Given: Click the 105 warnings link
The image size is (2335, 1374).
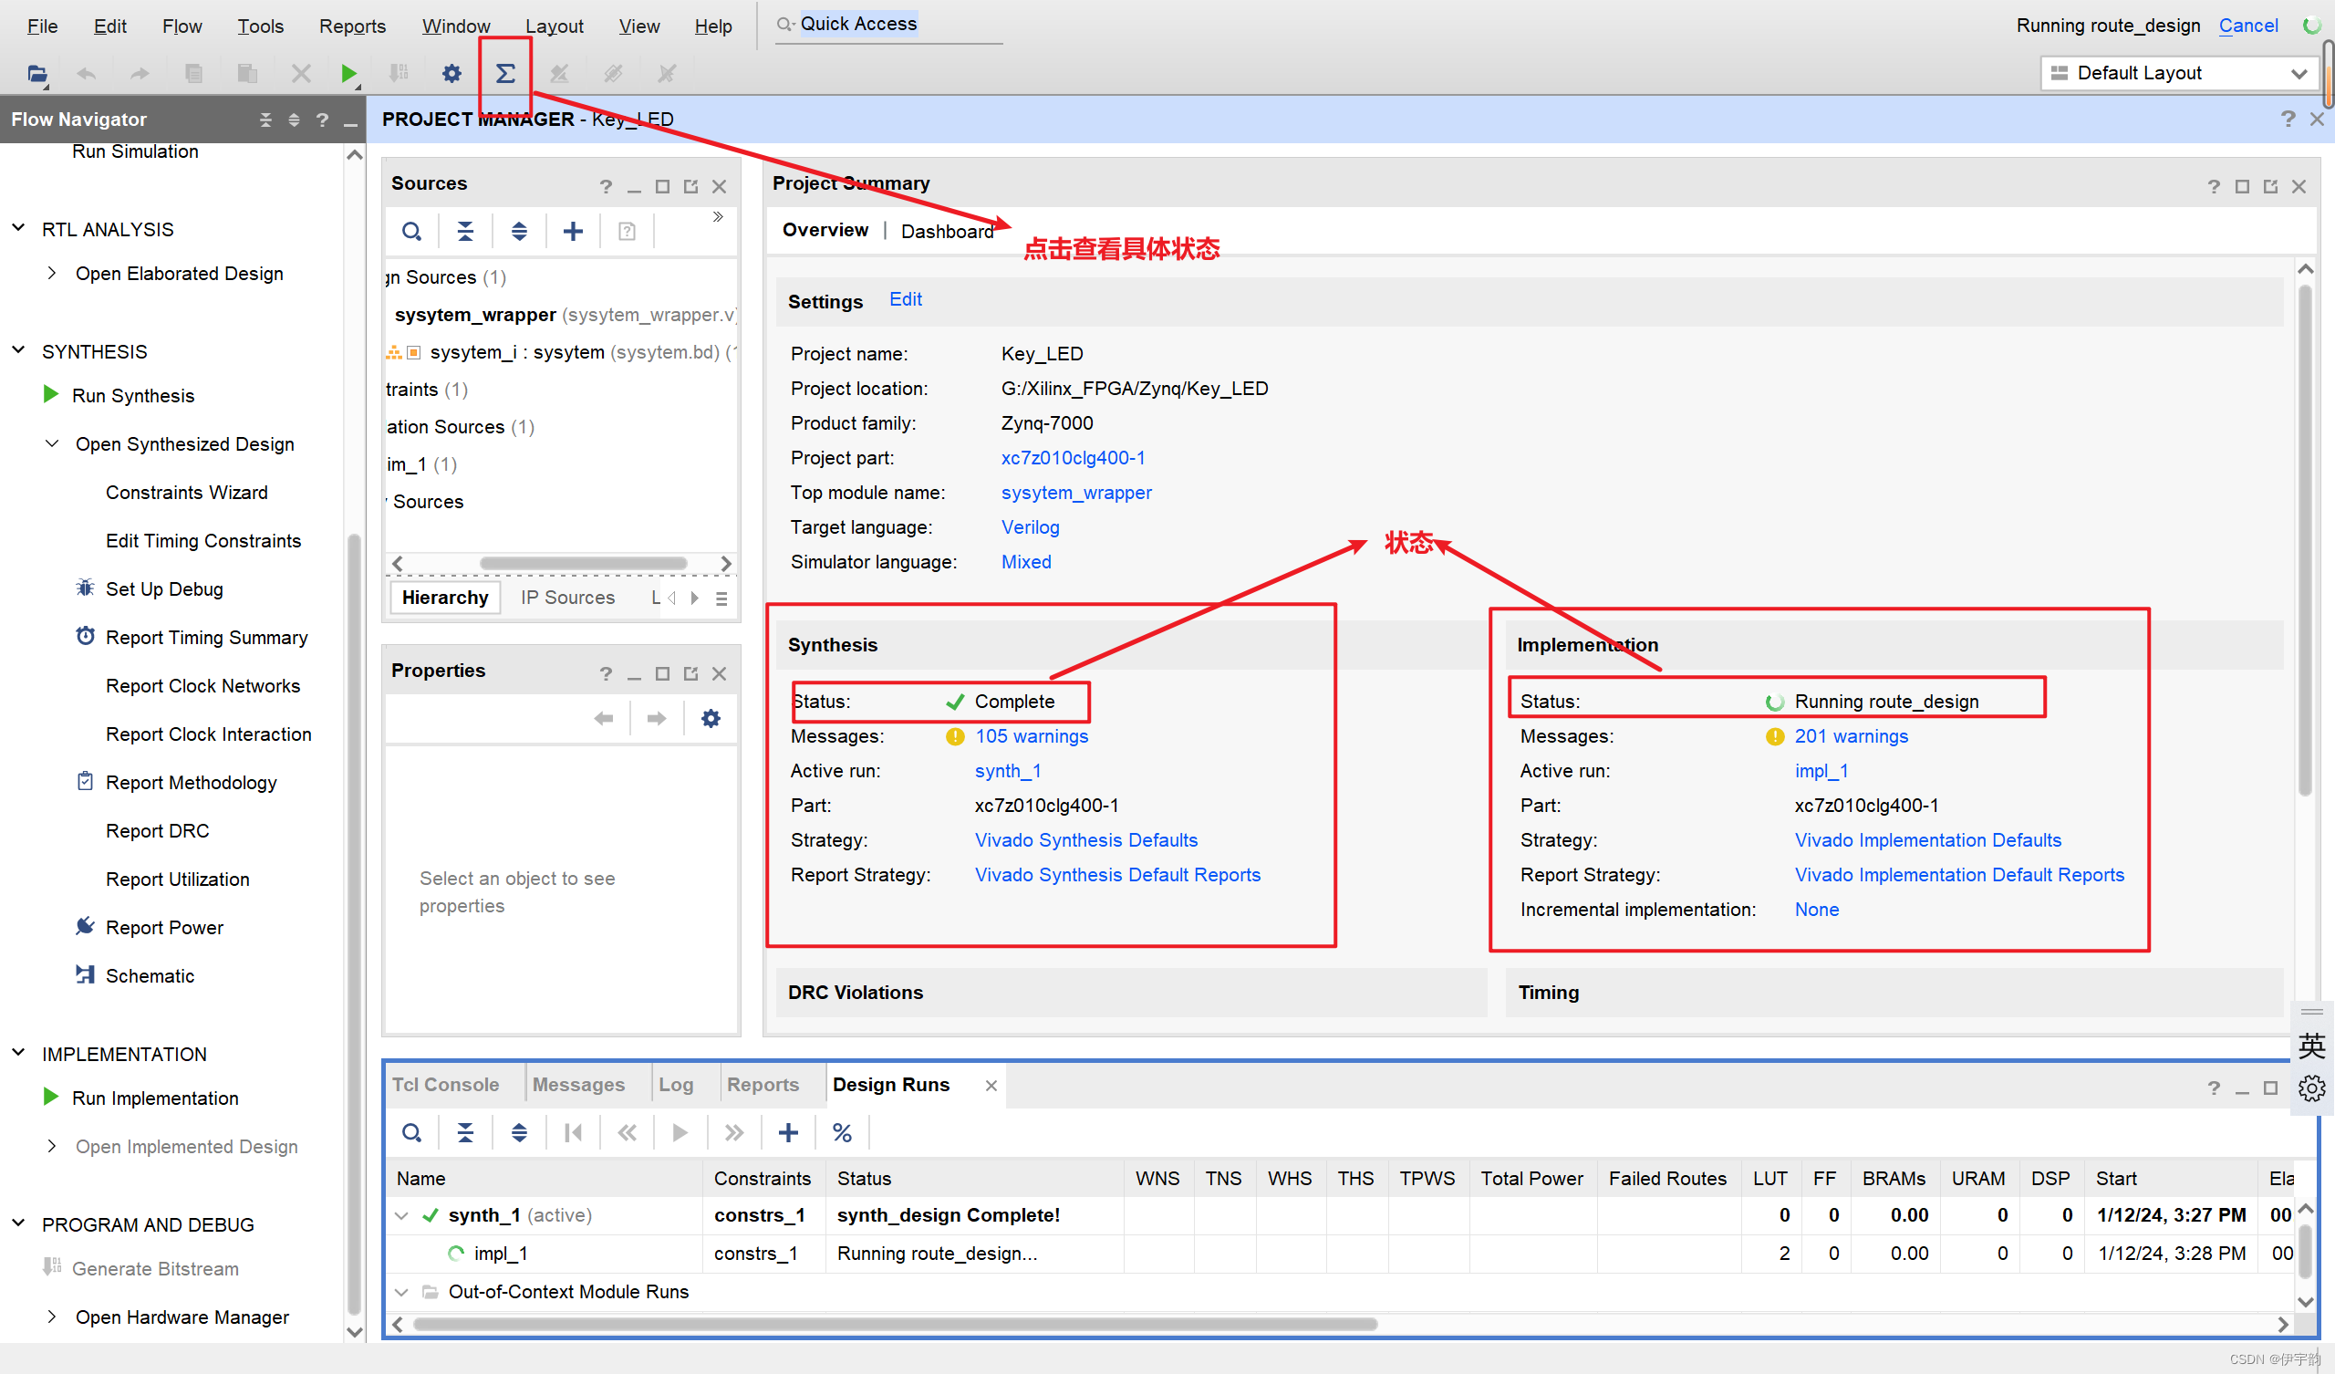Looking at the screenshot, I should 1031,736.
